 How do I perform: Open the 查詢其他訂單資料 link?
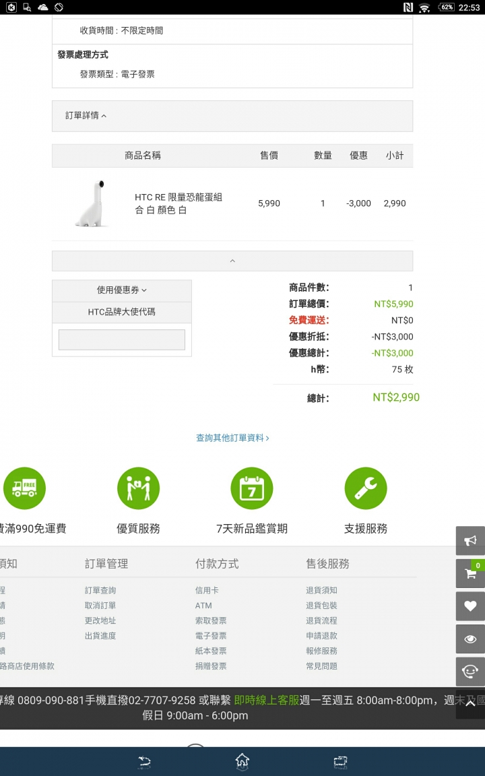point(232,438)
